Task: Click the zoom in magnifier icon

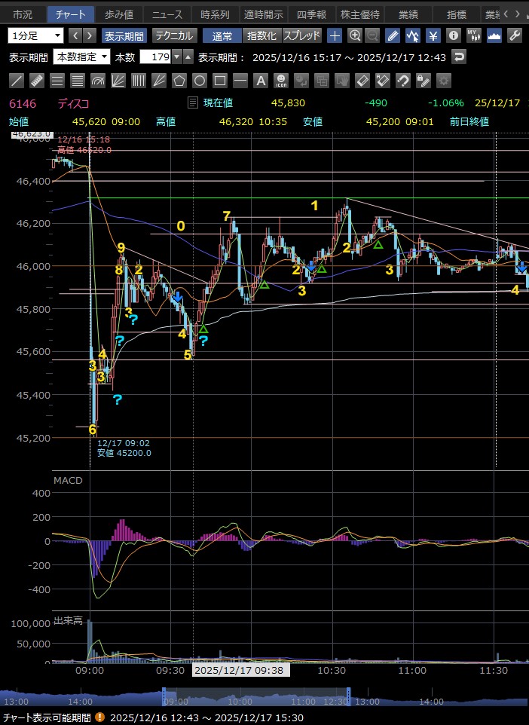Action: click(x=354, y=35)
